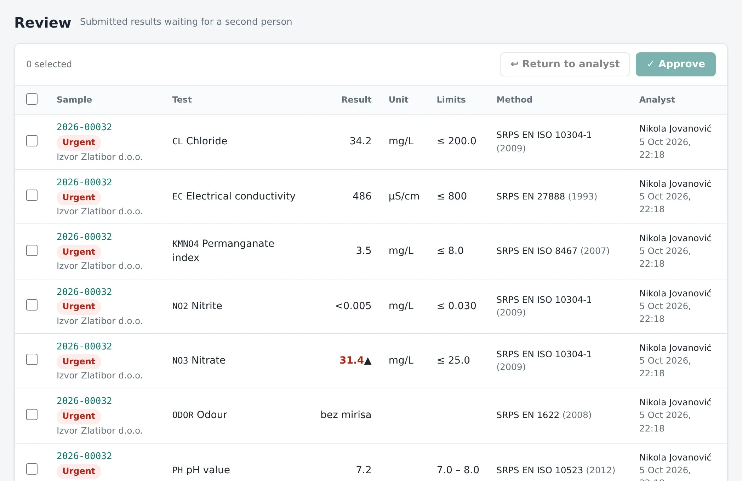Click the Unit column header

click(399, 100)
